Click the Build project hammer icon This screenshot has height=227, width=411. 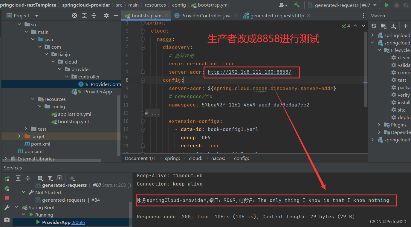297,5
